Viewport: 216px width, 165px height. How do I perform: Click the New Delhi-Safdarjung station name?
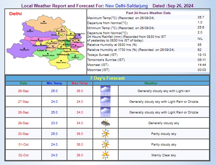click(x=126, y=6)
